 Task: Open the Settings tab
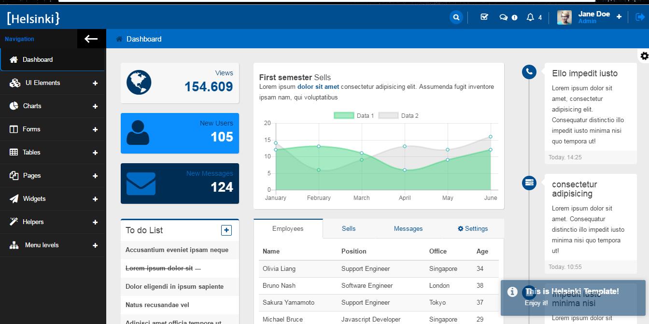tap(473, 229)
